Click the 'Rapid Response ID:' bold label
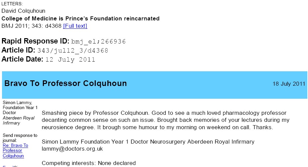308x167 pixels. [x=35, y=41]
